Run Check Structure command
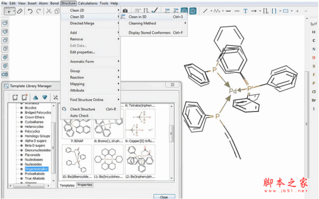The height and width of the screenshot is (199, 319). click(90, 109)
